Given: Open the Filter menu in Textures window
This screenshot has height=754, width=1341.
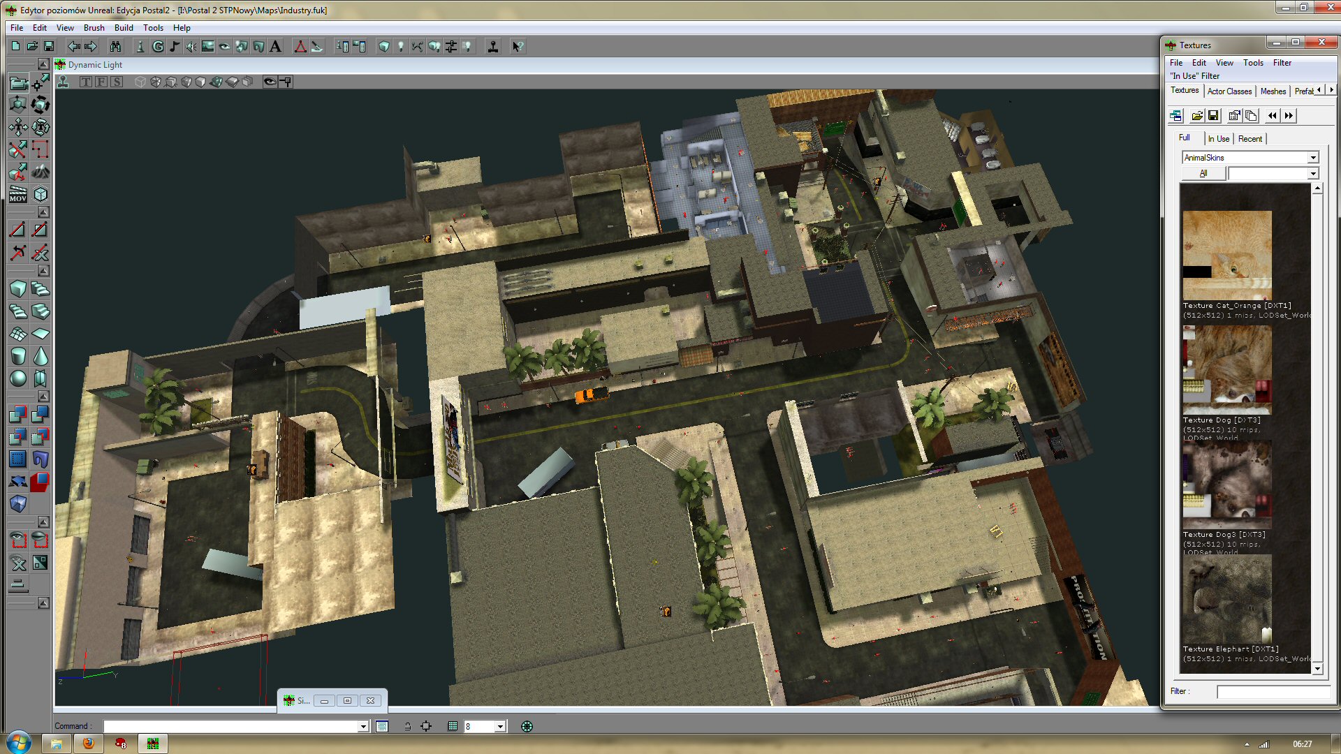Looking at the screenshot, I should (1282, 63).
